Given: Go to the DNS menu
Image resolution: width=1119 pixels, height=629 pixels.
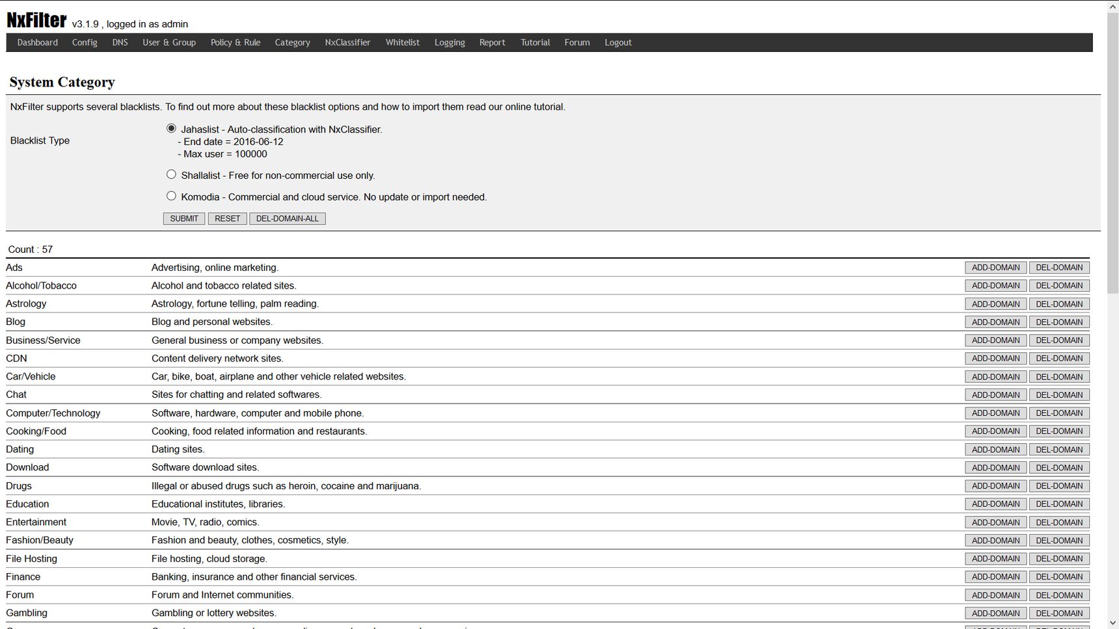Looking at the screenshot, I should pos(120,42).
